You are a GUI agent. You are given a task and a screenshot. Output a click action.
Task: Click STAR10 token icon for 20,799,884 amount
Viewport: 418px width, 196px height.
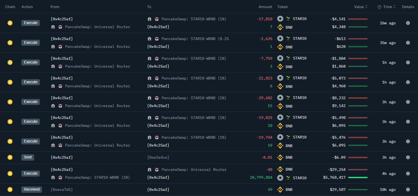point(280,178)
